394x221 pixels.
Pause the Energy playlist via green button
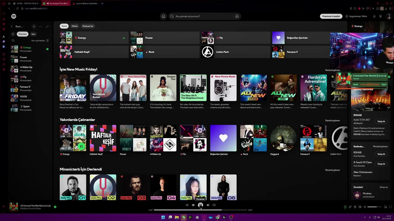click(81, 146)
